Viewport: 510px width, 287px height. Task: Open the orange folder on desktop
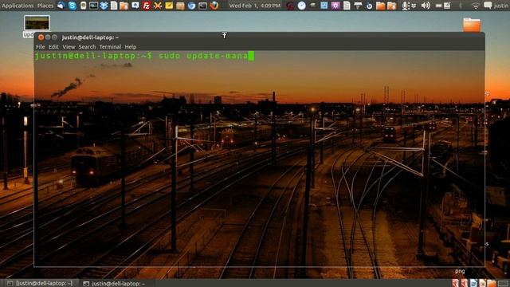tap(472, 25)
